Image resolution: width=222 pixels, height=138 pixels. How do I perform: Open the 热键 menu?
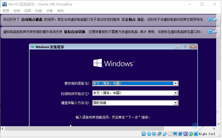[39, 11]
